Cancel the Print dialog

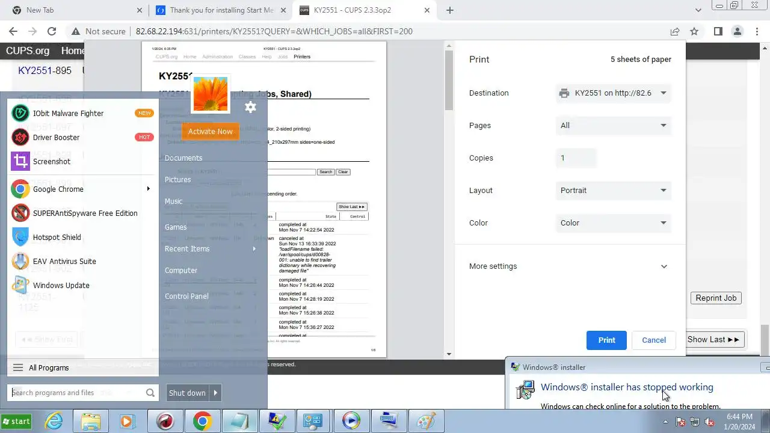pos(654,340)
